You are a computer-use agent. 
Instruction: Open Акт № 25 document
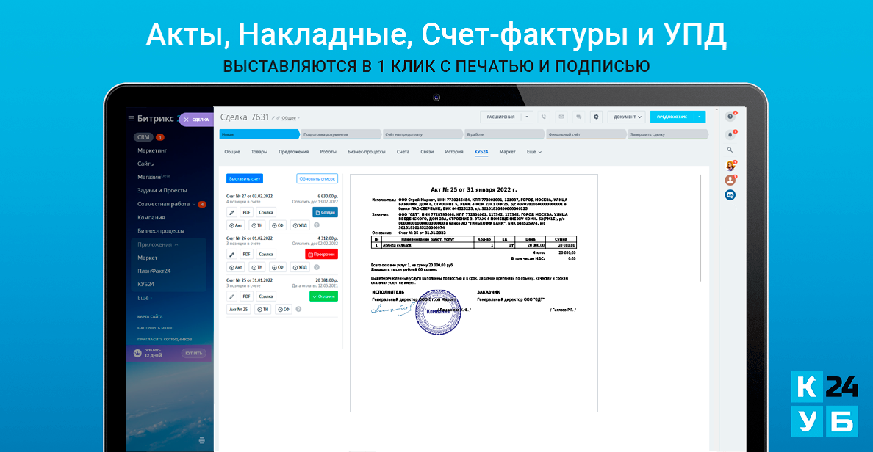[238, 309]
